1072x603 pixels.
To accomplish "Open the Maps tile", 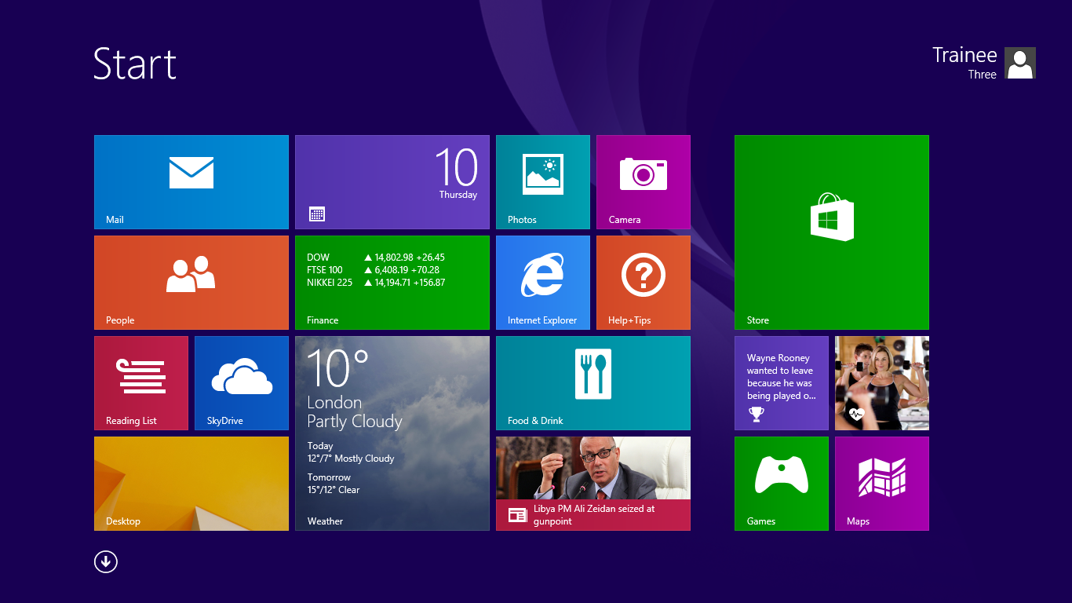I will tap(881, 483).
